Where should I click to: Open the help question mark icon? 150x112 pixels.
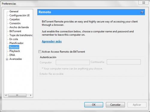tap(142, 12)
